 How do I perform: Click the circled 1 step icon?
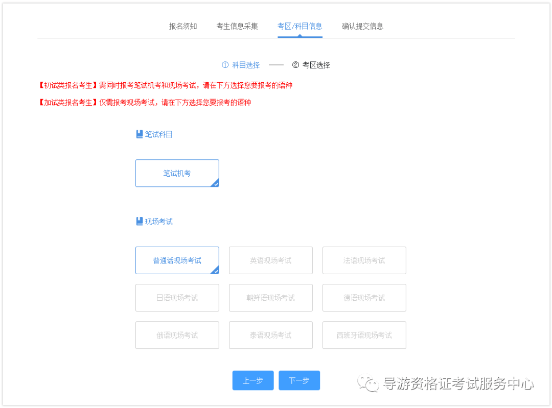tap(225, 65)
